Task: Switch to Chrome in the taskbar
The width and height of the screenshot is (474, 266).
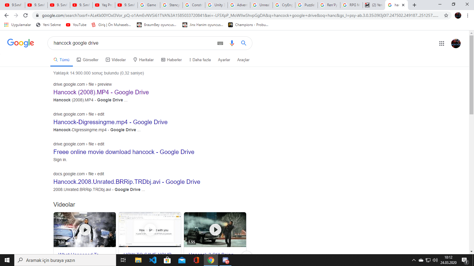Action: [211, 260]
